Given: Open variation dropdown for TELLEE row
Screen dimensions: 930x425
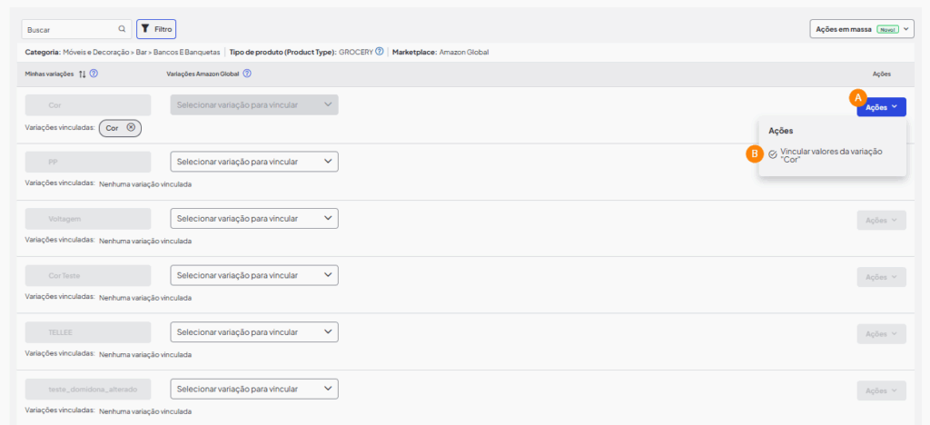Looking at the screenshot, I should tap(254, 332).
